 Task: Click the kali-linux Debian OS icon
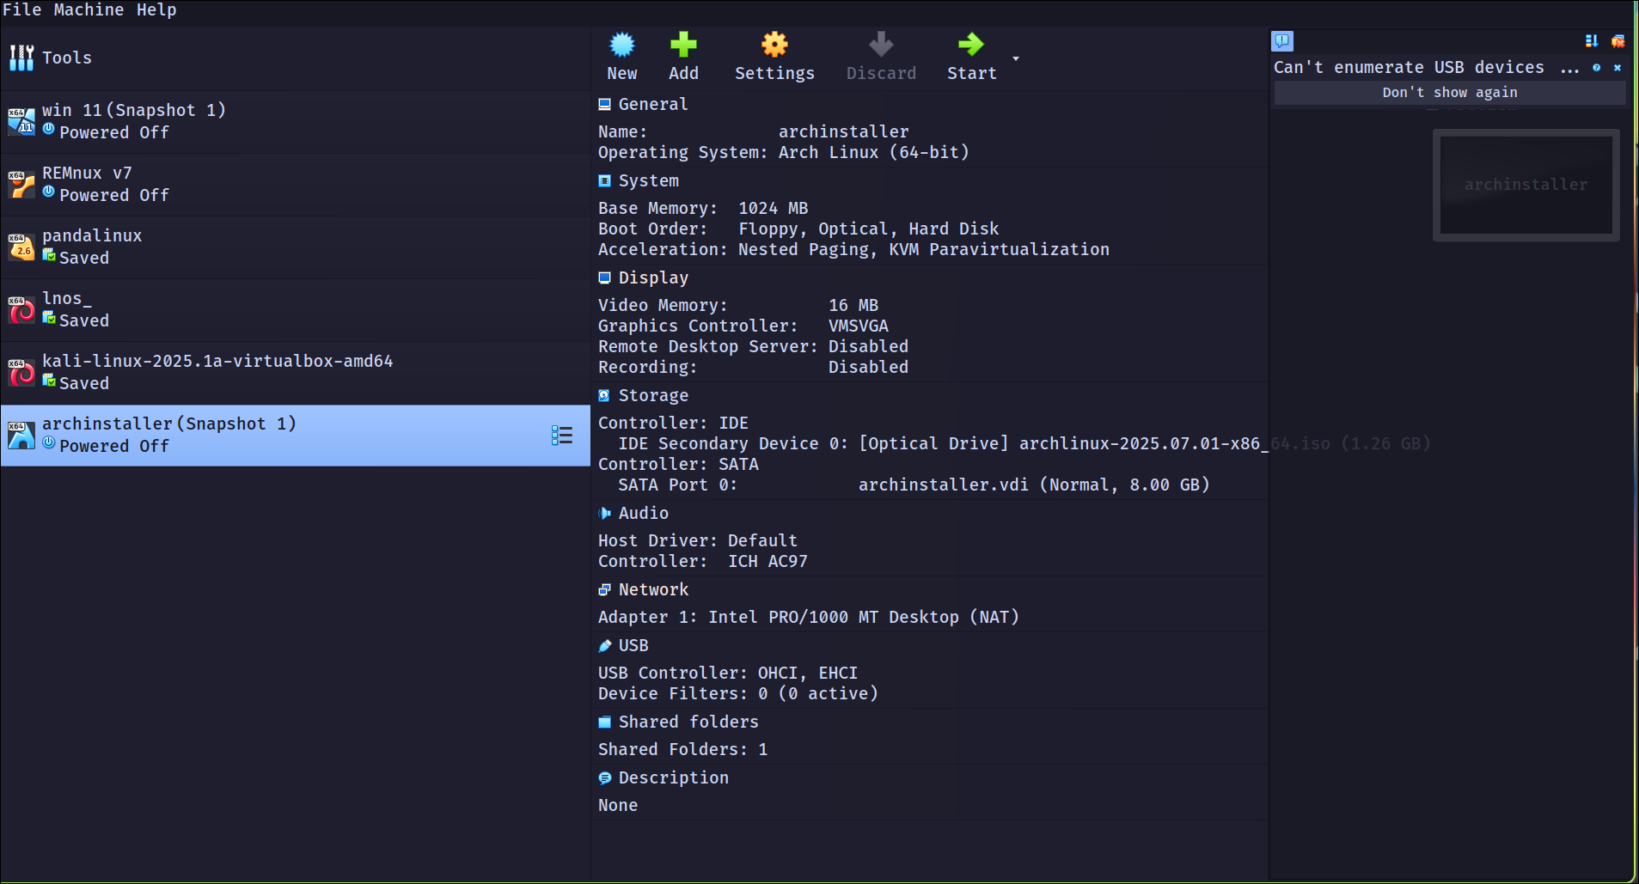21,372
